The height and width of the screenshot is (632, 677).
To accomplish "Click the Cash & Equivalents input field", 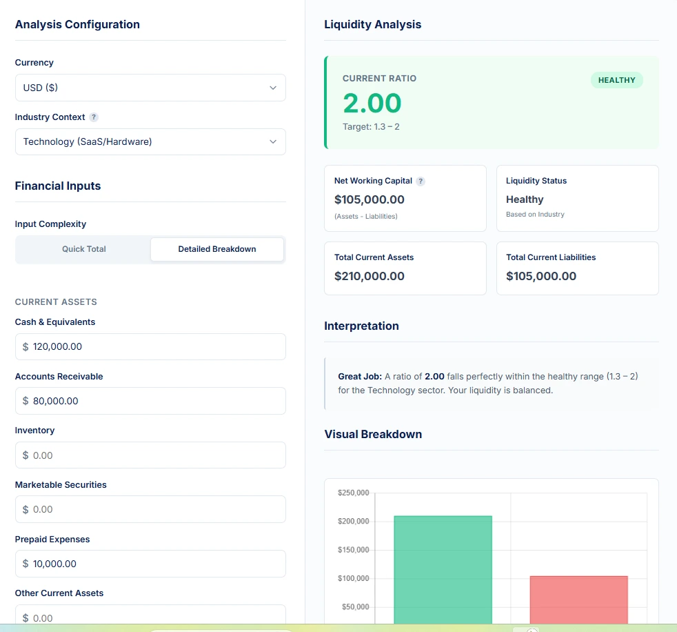I will [x=150, y=346].
